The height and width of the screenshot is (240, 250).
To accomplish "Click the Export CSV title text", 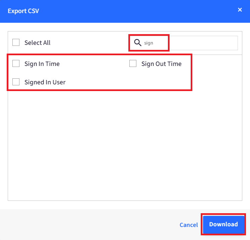I will tap(23, 11).
